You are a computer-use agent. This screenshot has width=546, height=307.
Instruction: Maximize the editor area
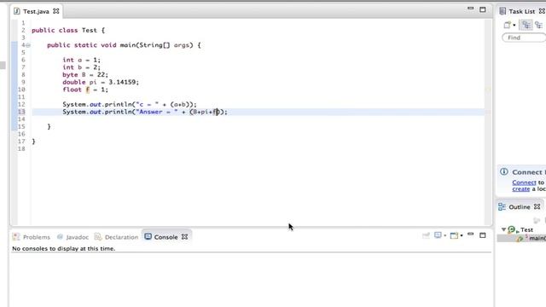click(x=483, y=9)
